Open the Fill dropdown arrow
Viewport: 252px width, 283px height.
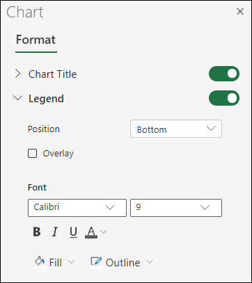[72, 262]
